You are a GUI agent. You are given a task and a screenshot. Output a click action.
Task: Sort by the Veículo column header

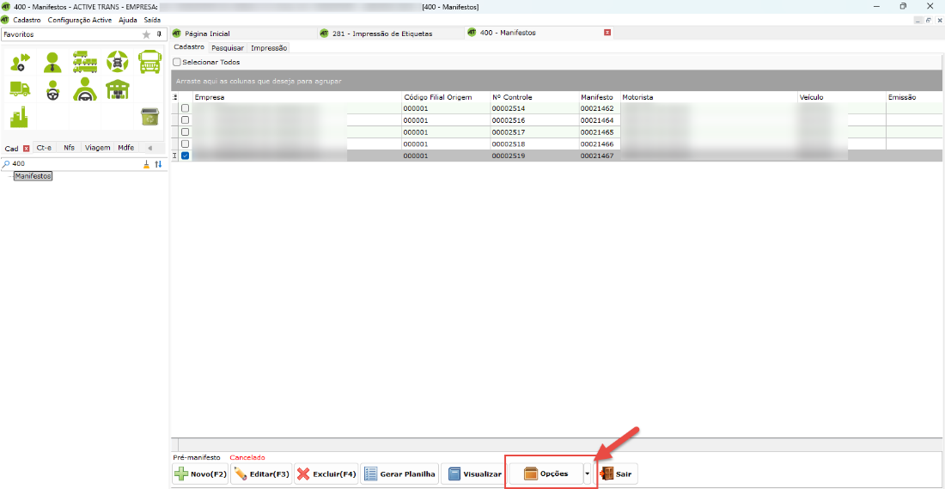(x=841, y=97)
